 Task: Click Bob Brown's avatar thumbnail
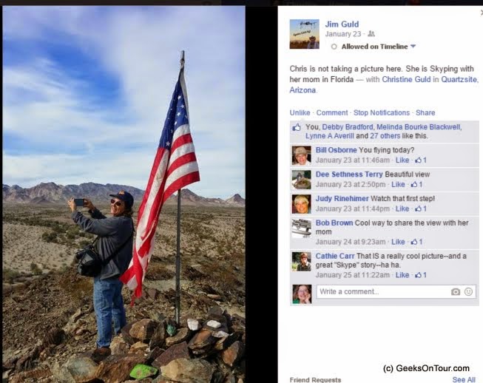[301, 228]
